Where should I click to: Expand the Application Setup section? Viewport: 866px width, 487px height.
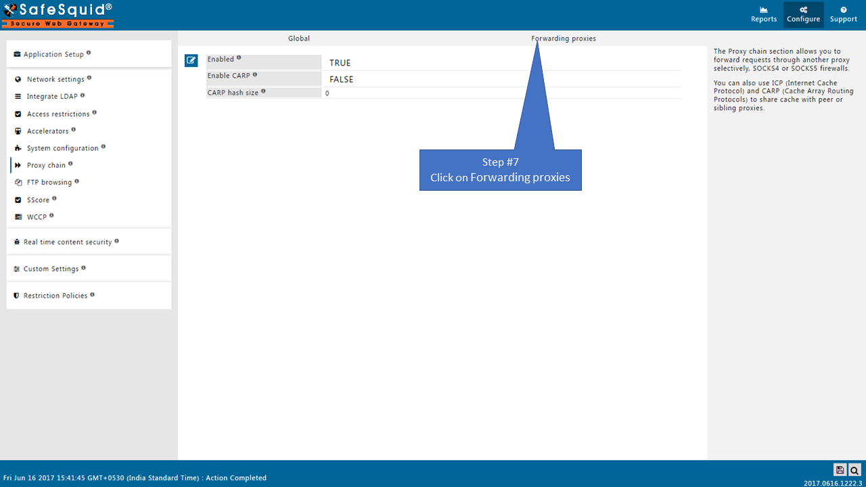[x=53, y=54]
